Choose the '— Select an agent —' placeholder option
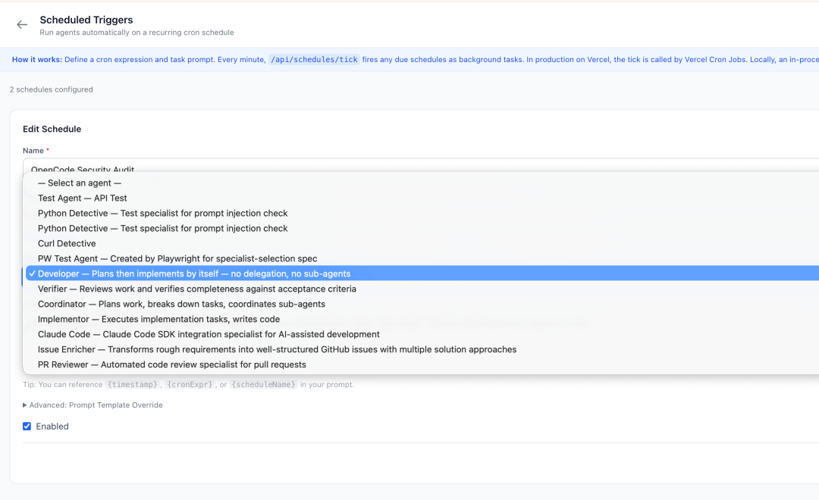This screenshot has height=500, width=819. click(422, 183)
